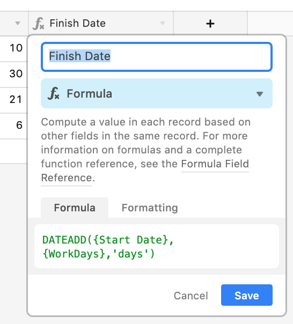293x324 pixels.
Task: Click the empty row below value 6
Action: 14,151
